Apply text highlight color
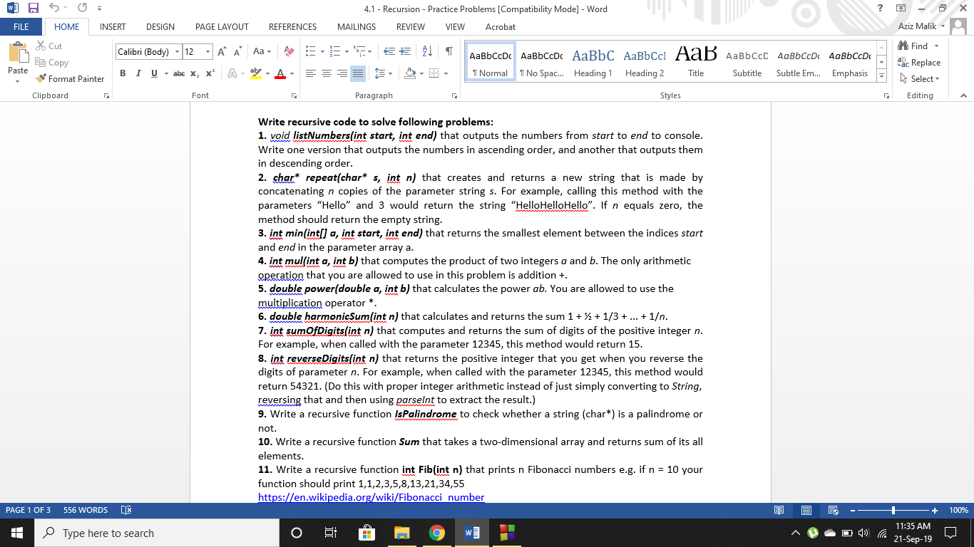The height and width of the screenshot is (547, 974). [x=257, y=73]
